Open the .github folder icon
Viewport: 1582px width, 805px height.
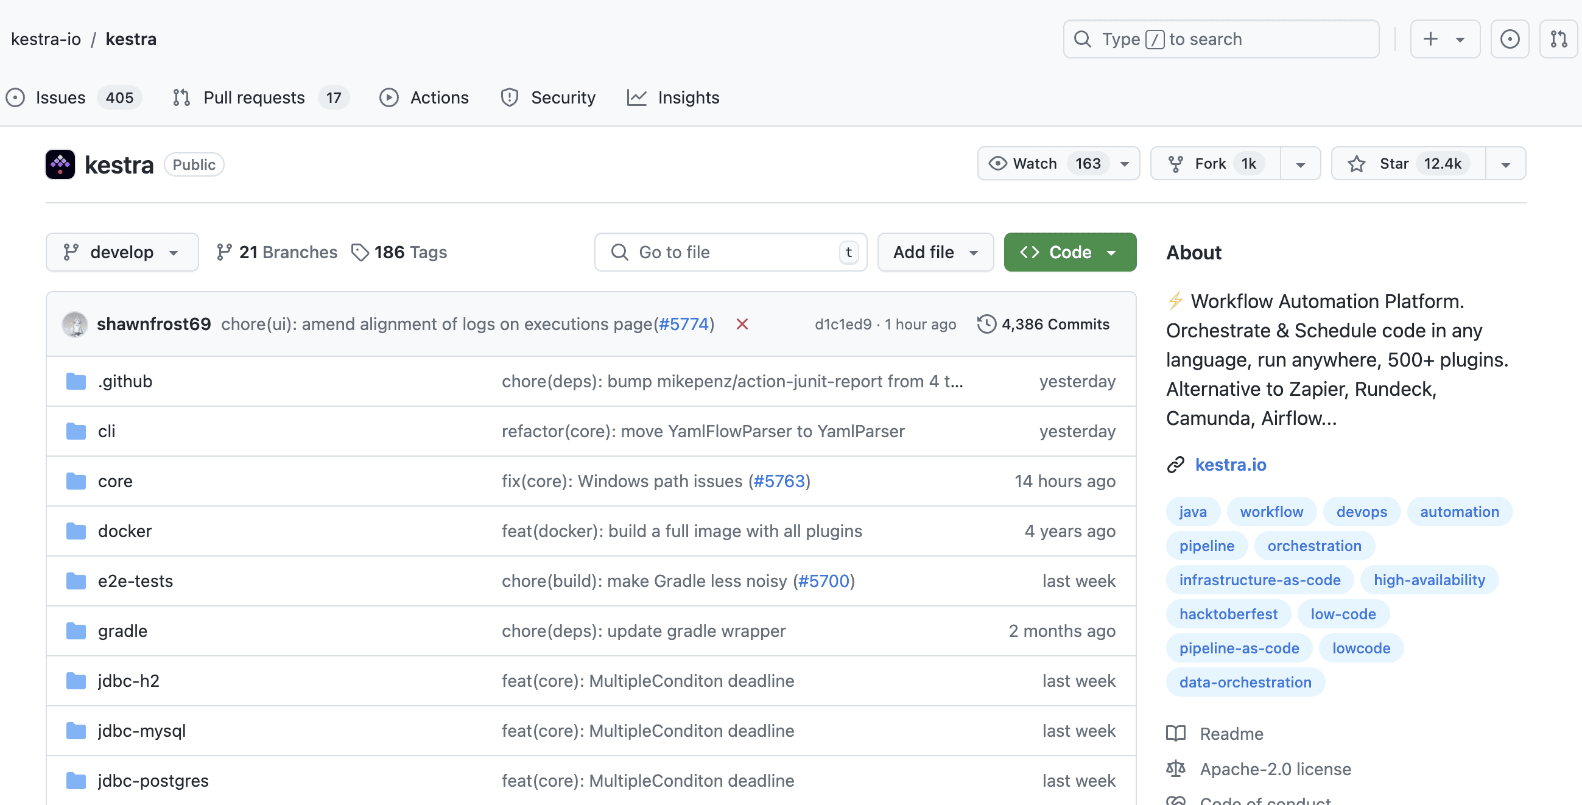click(76, 381)
